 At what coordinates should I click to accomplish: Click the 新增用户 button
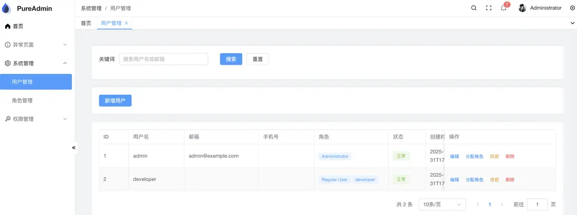115,100
